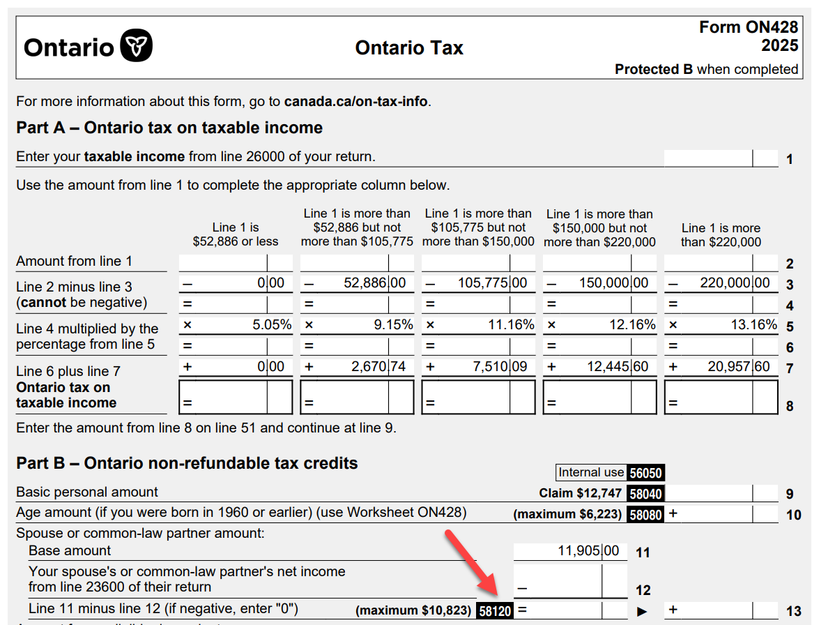Click the 58040 field code box
Viewport: 819px width, 625px height.
coord(645,494)
